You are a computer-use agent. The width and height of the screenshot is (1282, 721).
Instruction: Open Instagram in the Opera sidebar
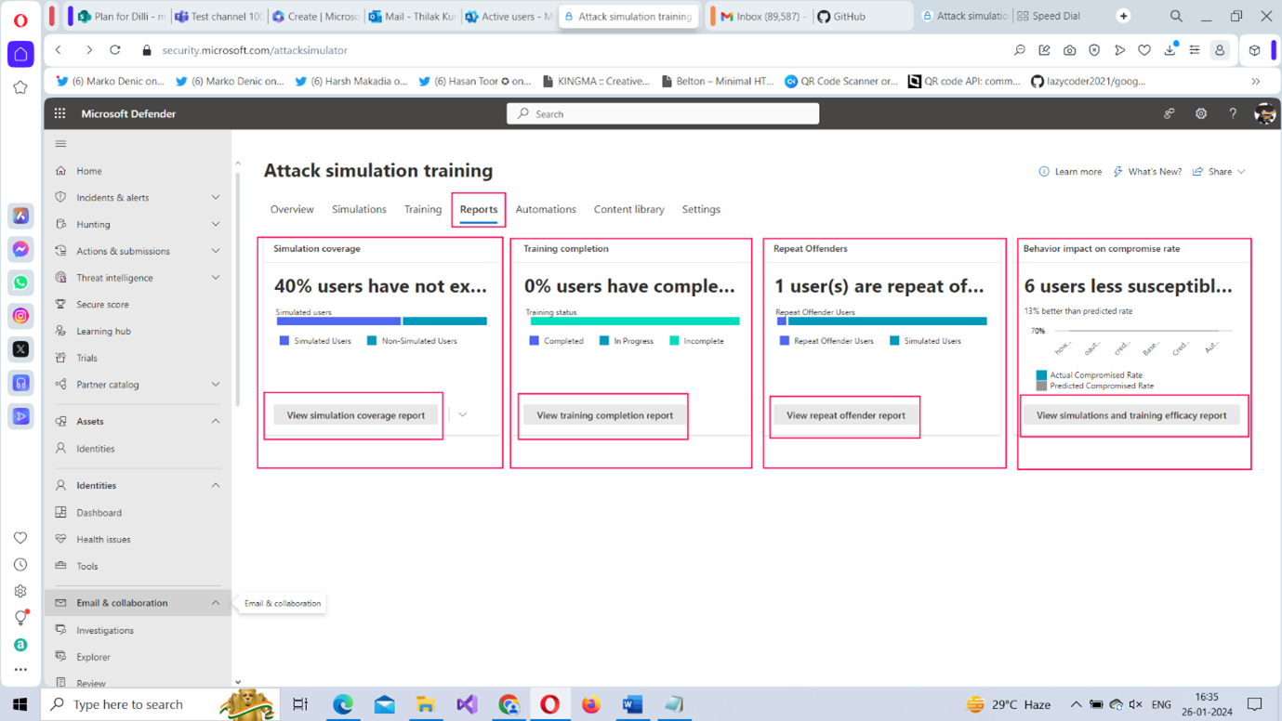[20, 316]
